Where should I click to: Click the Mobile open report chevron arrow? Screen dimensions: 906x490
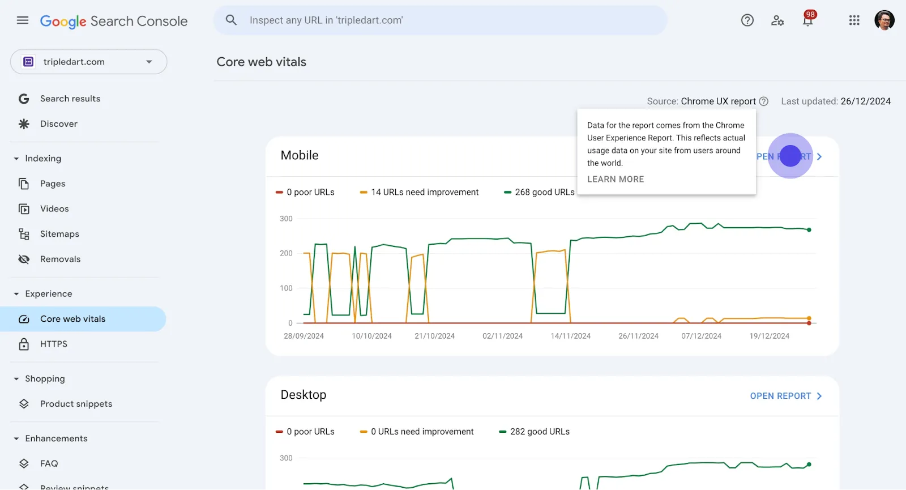(x=819, y=156)
